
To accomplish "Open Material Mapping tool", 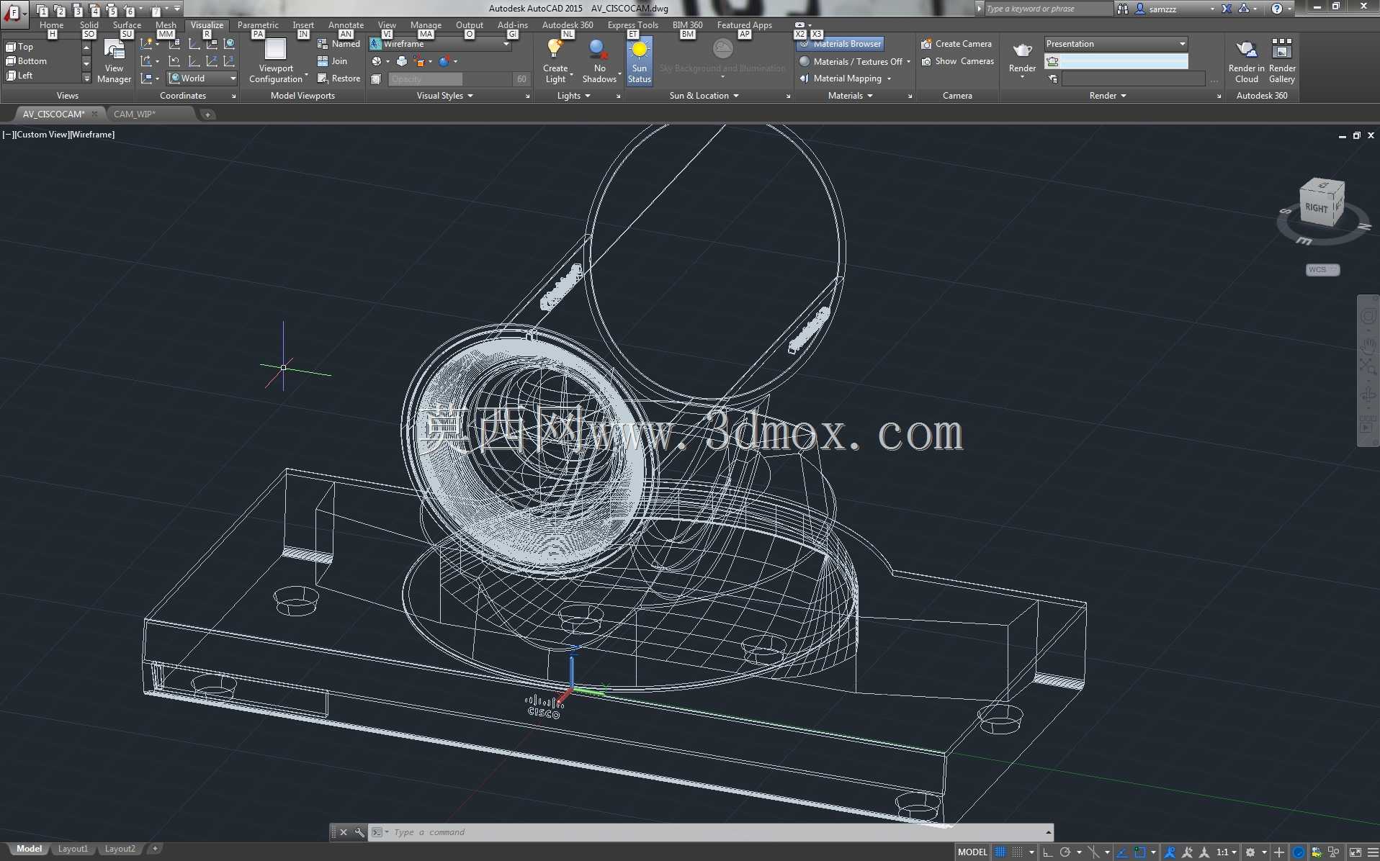I will [x=841, y=78].
